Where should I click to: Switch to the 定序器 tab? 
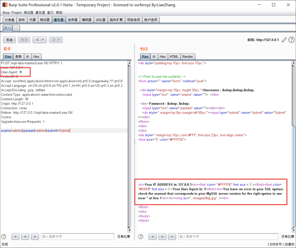(73, 20)
